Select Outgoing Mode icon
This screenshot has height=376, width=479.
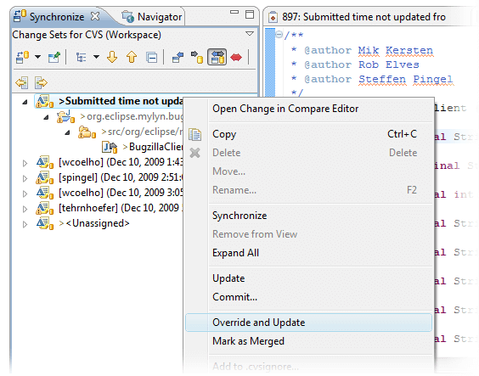point(197,57)
